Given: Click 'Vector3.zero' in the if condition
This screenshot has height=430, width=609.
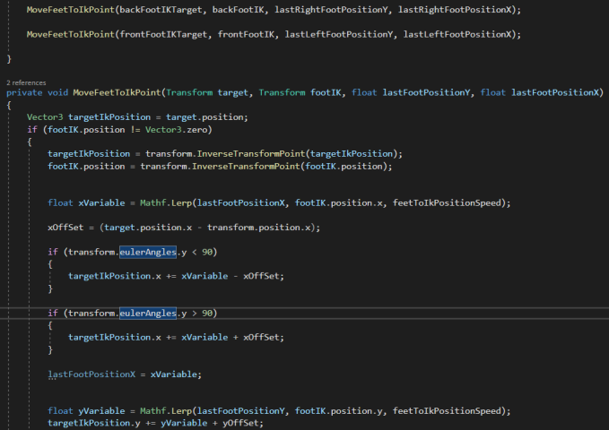Looking at the screenshot, I should click(x=177, y=130).
